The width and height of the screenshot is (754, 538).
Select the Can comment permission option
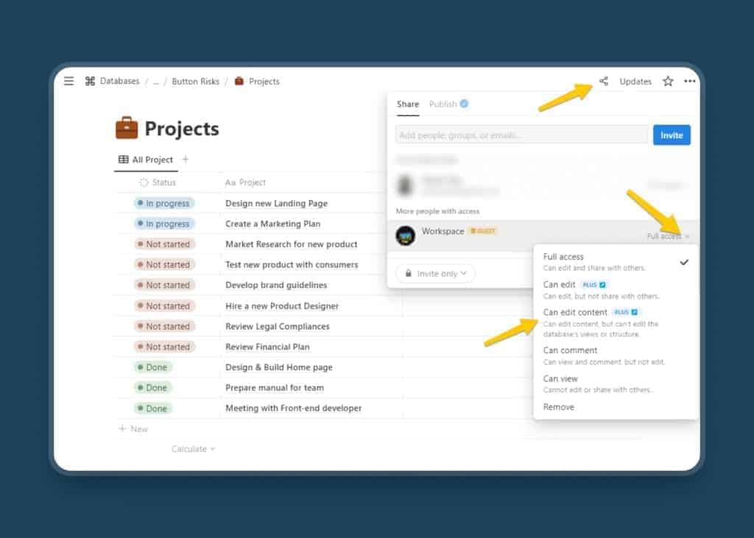(570, 350)
